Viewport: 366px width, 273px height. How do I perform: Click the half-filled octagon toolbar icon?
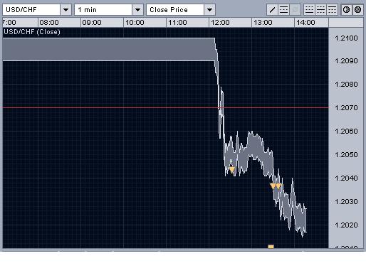(x=347, y=10)
